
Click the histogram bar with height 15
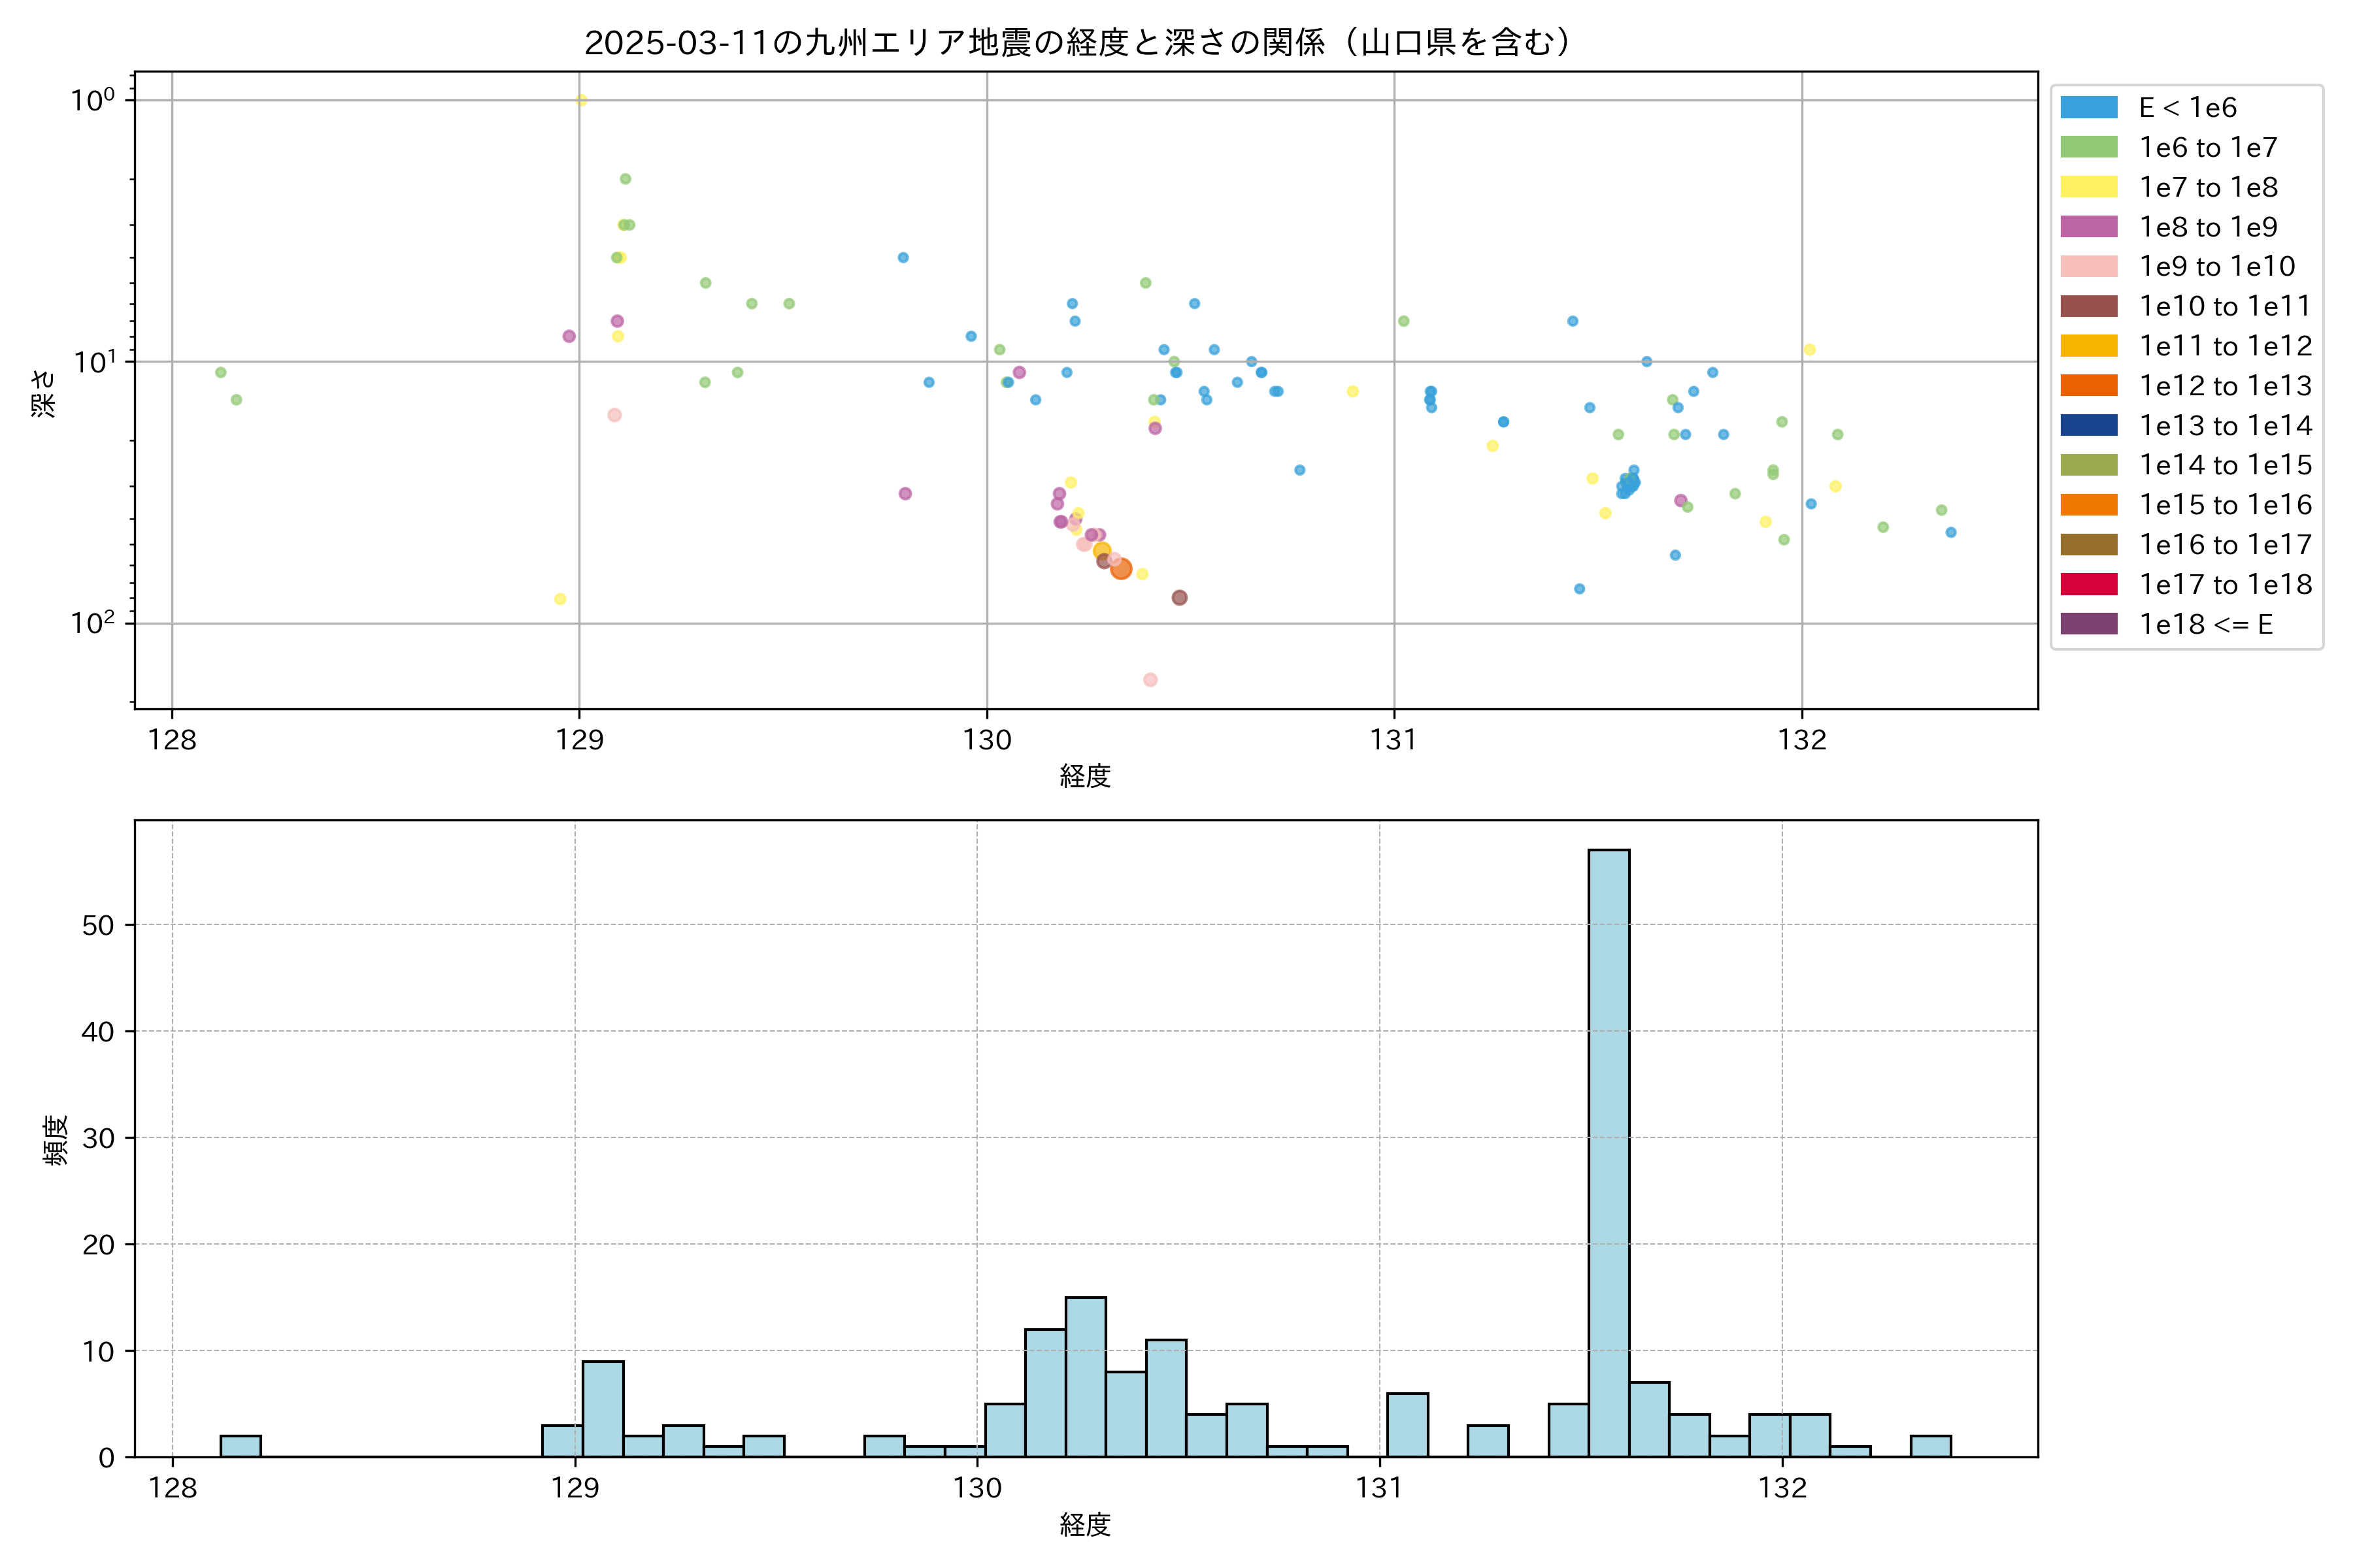coord(1086,1376)
